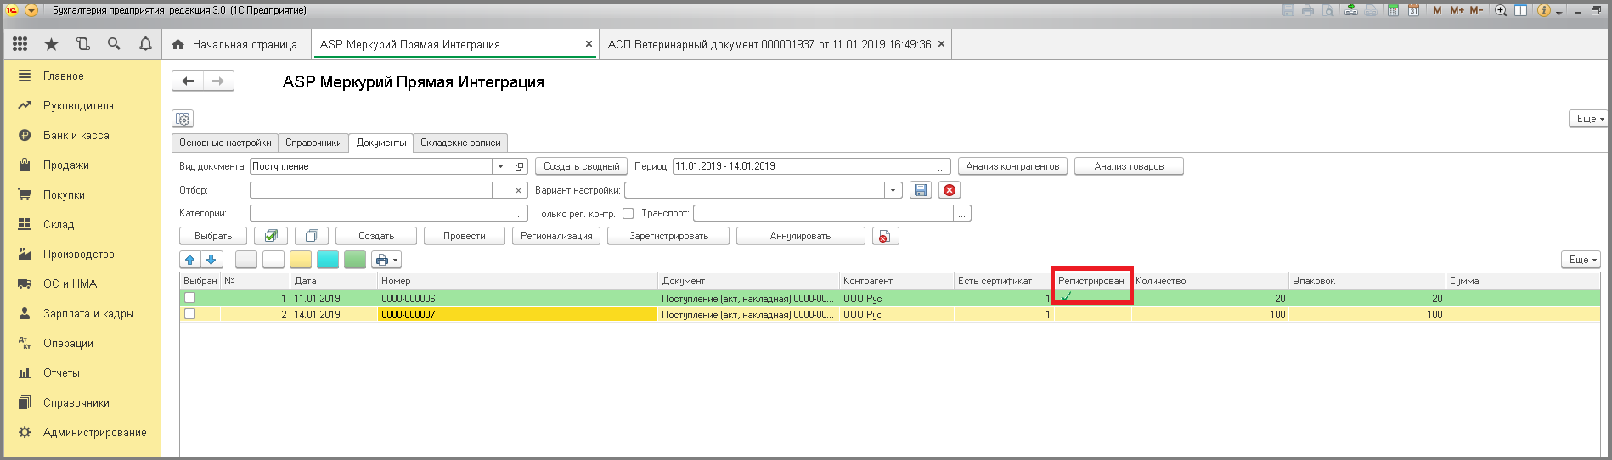This screenshot has height=460, width=1612.
Task: Open document type with the window icon
Action: (520, 166)
